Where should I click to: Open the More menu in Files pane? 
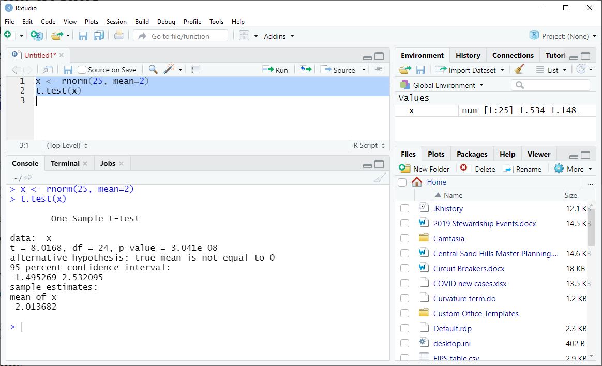pyautogui.click(x=573, y=168)
